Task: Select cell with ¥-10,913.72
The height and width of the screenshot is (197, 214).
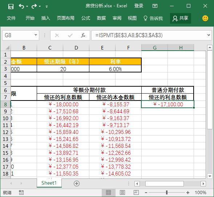Action: 115,139
